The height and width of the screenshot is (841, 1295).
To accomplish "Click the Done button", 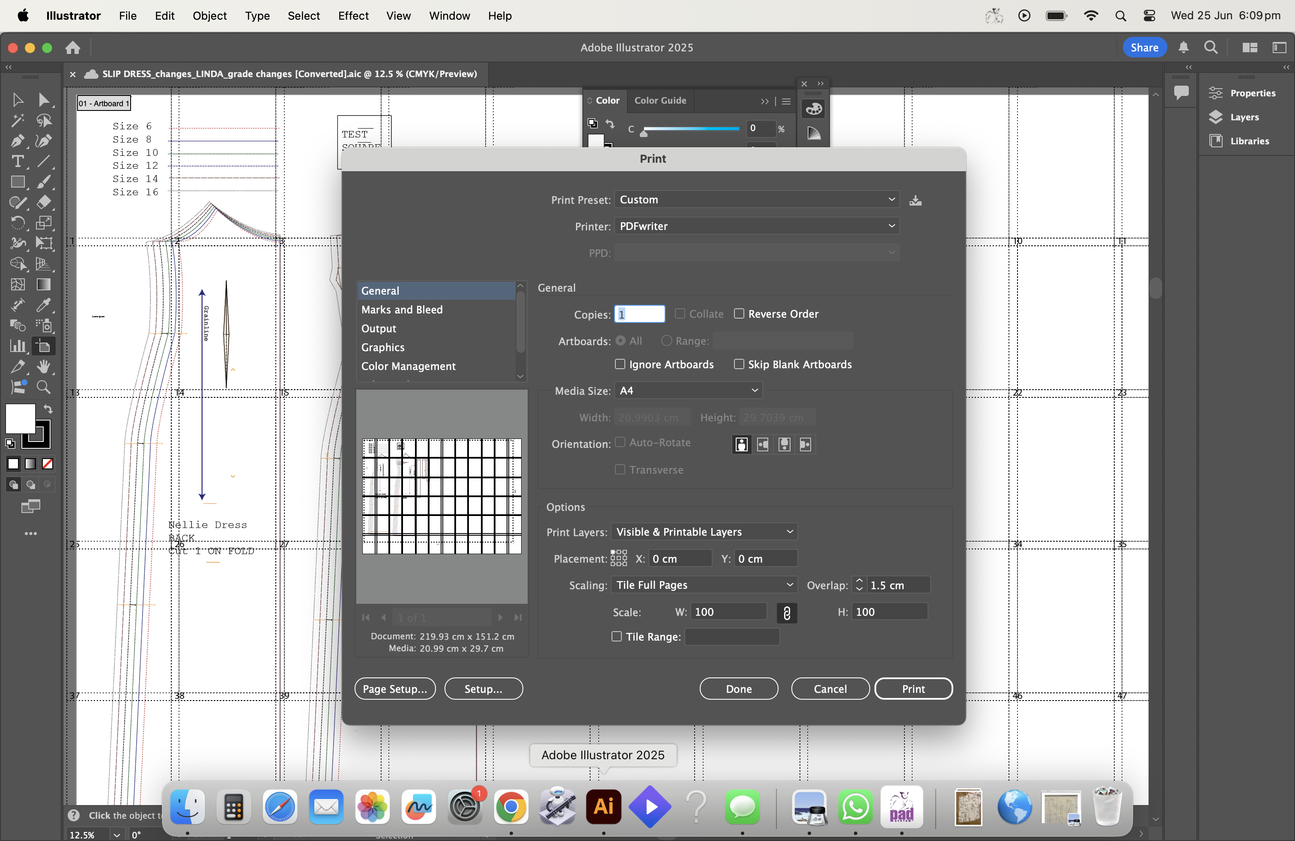I will [x=738, y=688].
